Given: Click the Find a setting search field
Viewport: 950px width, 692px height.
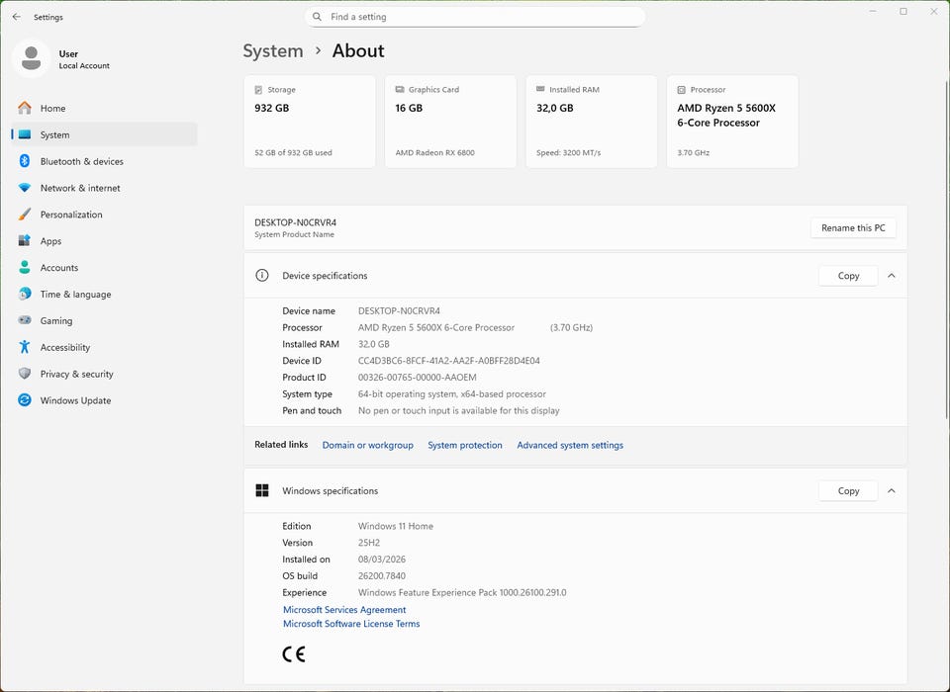Looking at the screenshot, I should pyautogui.click(x=475, y=17).
